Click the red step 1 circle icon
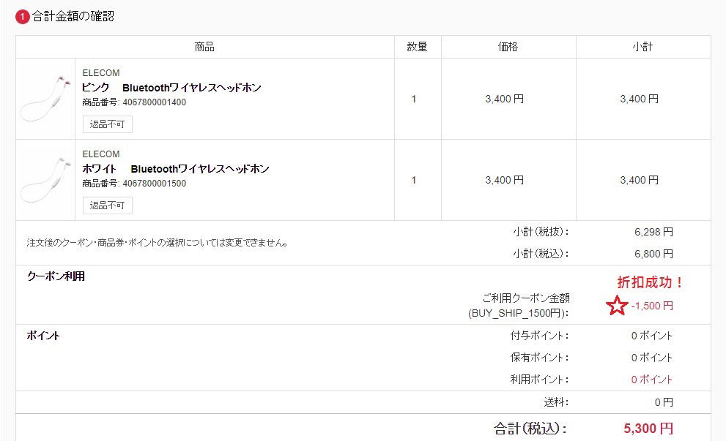The width and height of the screenshot is (726, 441). [23, 16]
